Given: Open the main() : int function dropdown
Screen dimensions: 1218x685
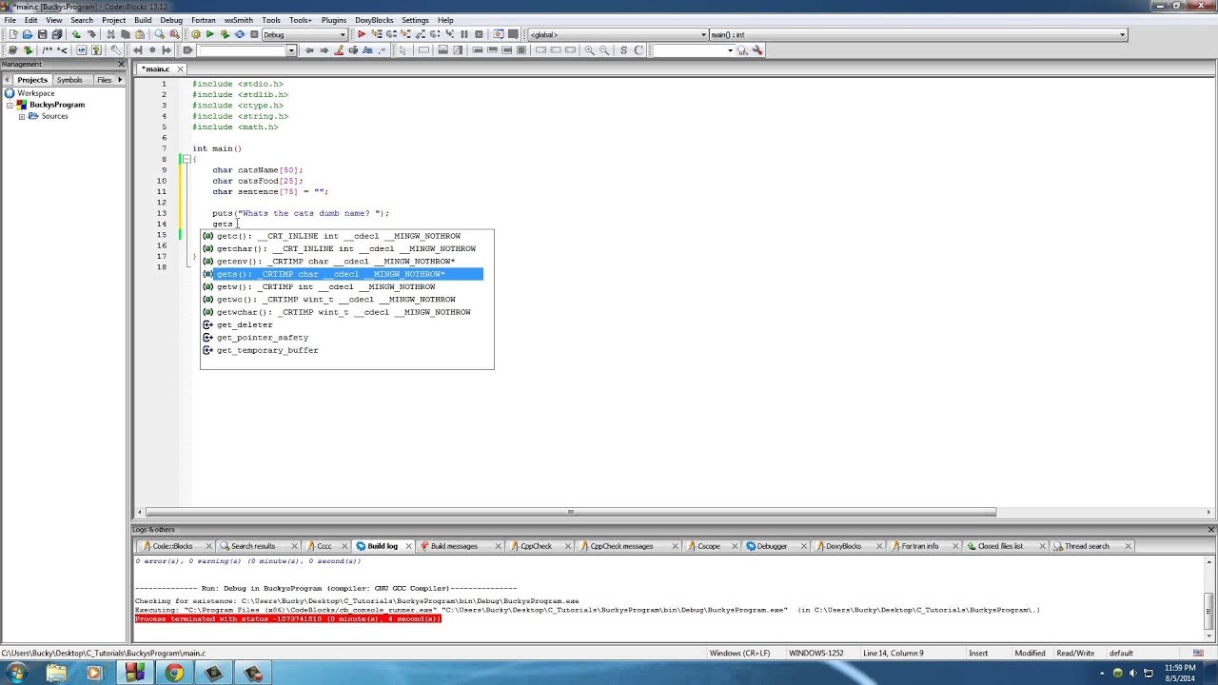Looking at the screenshot, I should (x=1123, y=35).
